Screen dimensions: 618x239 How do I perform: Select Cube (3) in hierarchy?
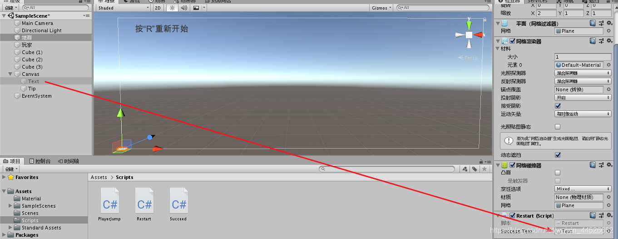(x=32, y=67)
